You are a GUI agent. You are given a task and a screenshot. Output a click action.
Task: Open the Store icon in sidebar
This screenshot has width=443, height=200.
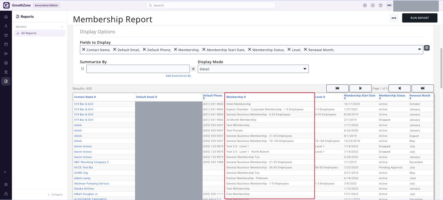point(6,63)
